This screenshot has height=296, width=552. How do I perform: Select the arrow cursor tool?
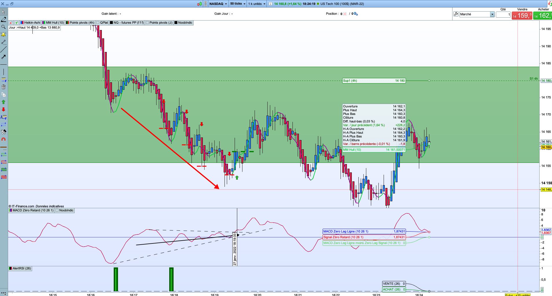[x=3, y=12]
